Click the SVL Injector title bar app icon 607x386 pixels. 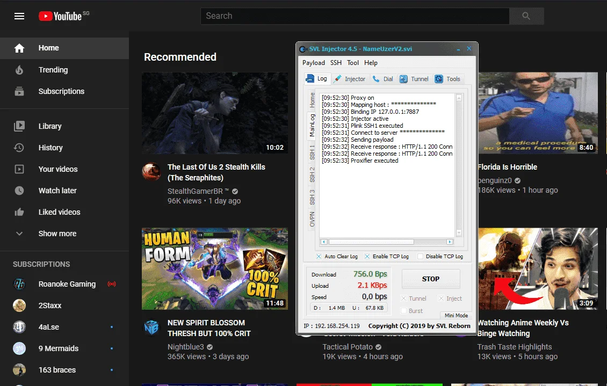[x=303, y=49]
